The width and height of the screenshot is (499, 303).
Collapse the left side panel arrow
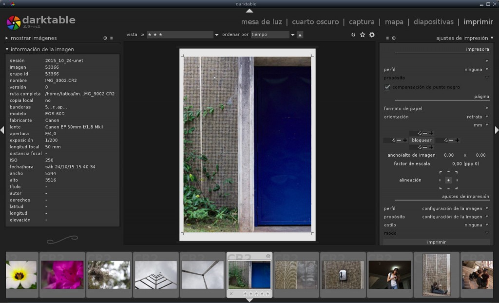click(x=2, y=130)
